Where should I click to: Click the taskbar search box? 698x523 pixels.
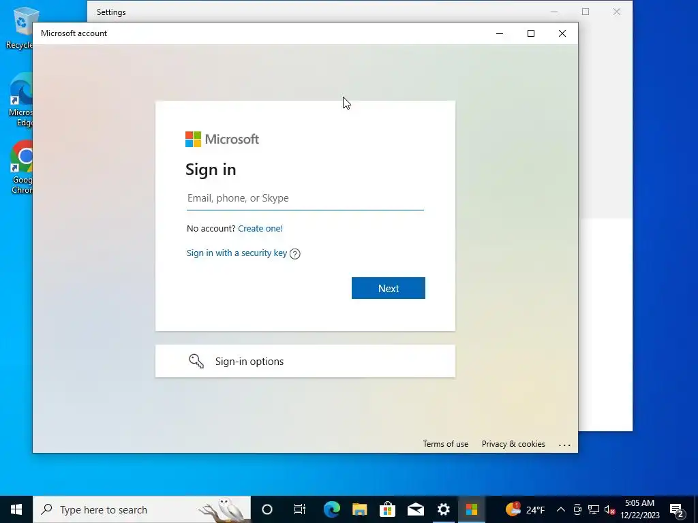[142, 509]
